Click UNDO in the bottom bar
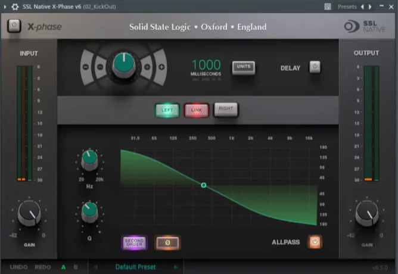The width and height of the screenshot is (398, 274). 19,267
